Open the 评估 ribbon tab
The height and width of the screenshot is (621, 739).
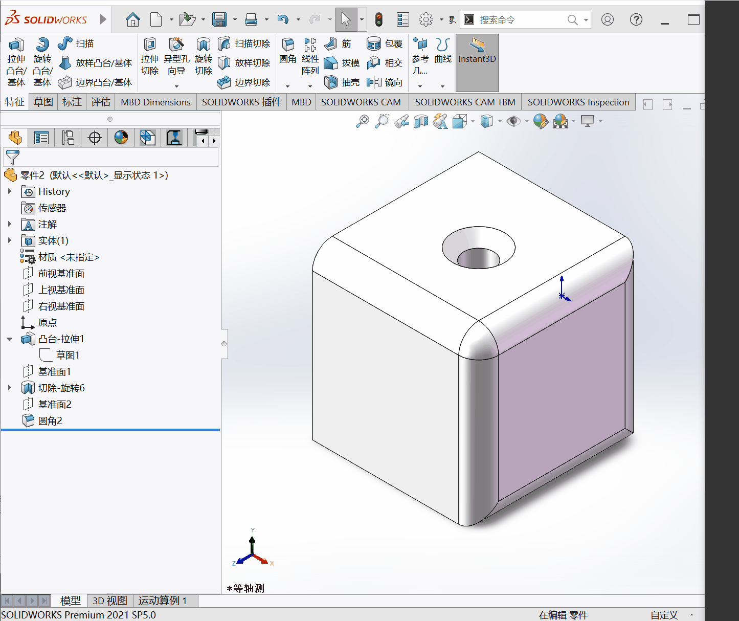pyautogui.click(x=101, y=102)
